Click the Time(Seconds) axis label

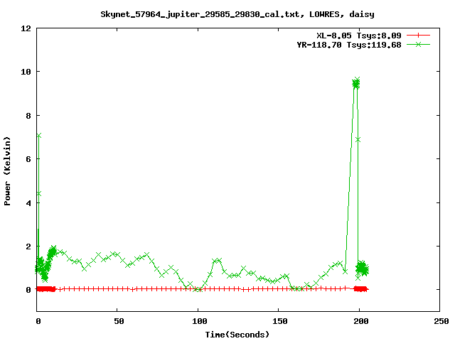pyautogui.click(x=237, y=335)
